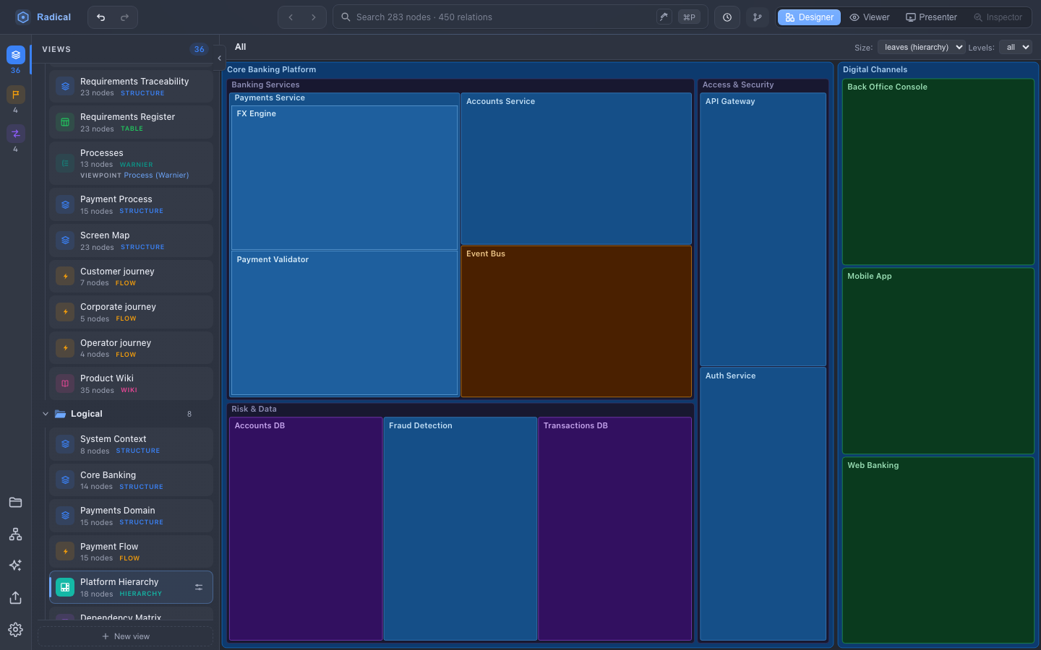Select the purple arrows icon in rail
1041x650 pixels.
click(x=16, y=134)
